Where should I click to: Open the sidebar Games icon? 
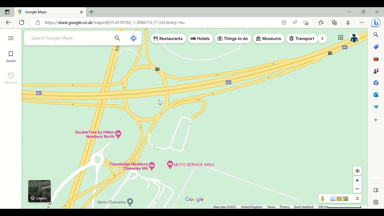[376, 71]
